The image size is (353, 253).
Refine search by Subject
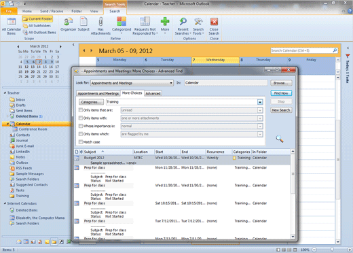click(x=83, y=24)
